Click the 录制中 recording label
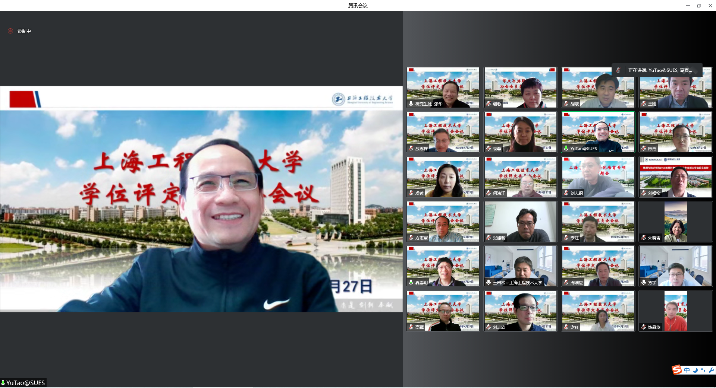 point(24,31)
